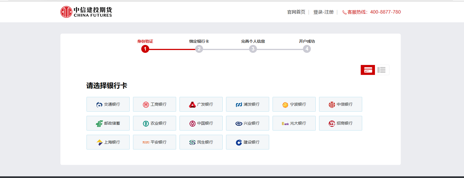Choose 建设银行 as the bank
This screenshot has width=464, height=178.
pyautogui.click(x=248, y=142)
